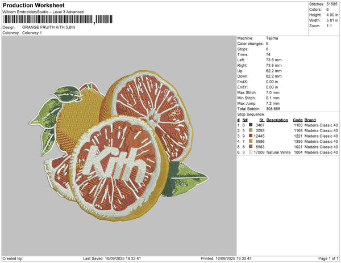
Task: Click the 'Production Worksheet' title
Action: pyautogui.click(x=34, y=5)
